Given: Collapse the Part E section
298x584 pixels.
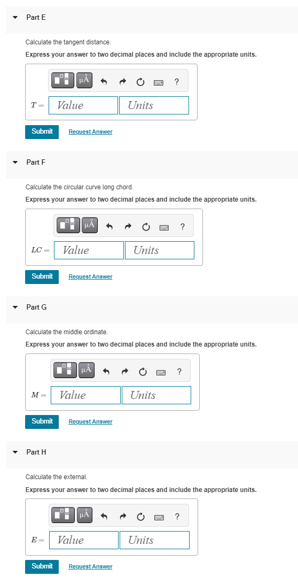Looking at the screenshot, I should coord(15,18).
